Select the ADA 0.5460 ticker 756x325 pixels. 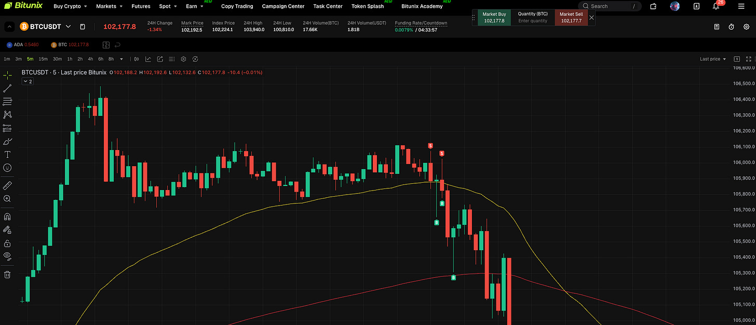coord(22,45)
